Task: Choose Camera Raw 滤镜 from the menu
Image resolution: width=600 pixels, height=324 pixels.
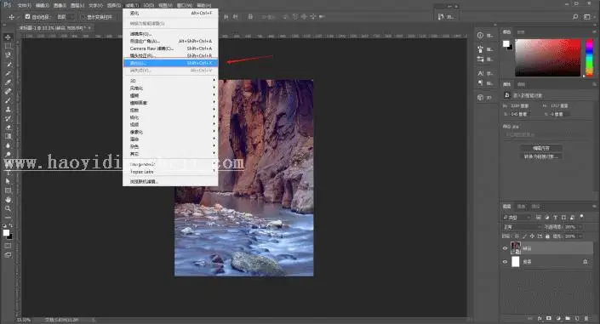Action: coord(170,48)
